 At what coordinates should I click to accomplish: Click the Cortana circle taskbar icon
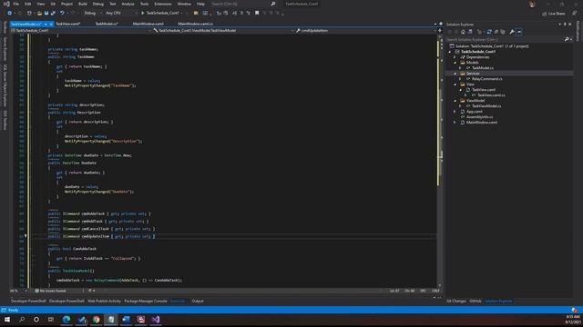(x=36, y=319)
